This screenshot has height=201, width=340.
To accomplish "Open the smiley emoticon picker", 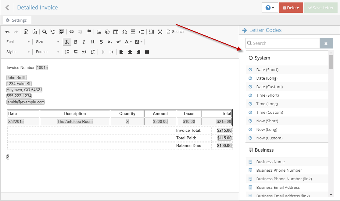I will [x=107, y=32].
